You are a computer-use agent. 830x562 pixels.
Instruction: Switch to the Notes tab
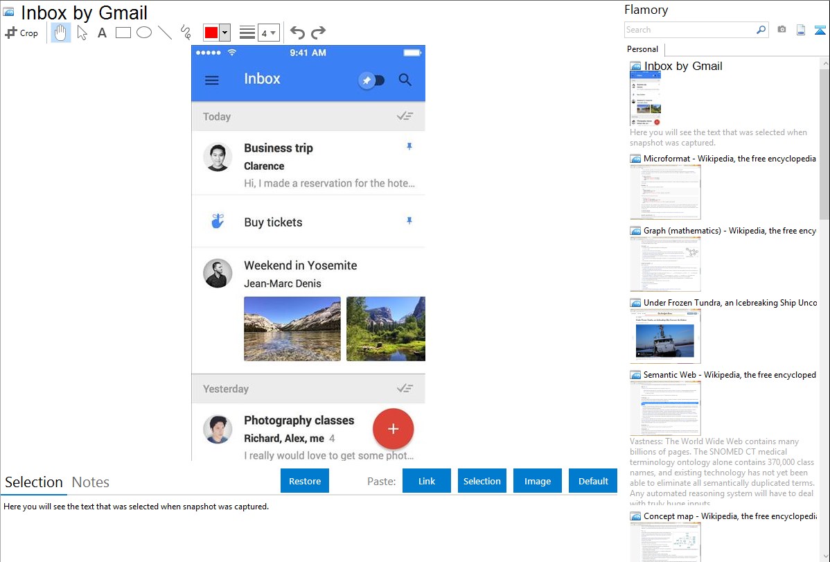pyautogui.click(x=91, y=482)
